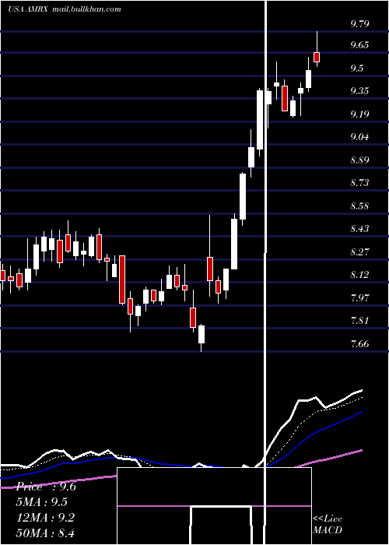Click the 9.79 price axis label
The height and width of the screenshot is (545, 389).
359,24
